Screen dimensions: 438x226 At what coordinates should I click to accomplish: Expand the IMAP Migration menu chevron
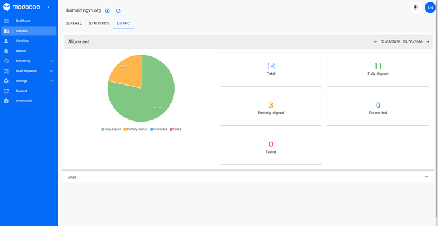[x=51, y=71]
